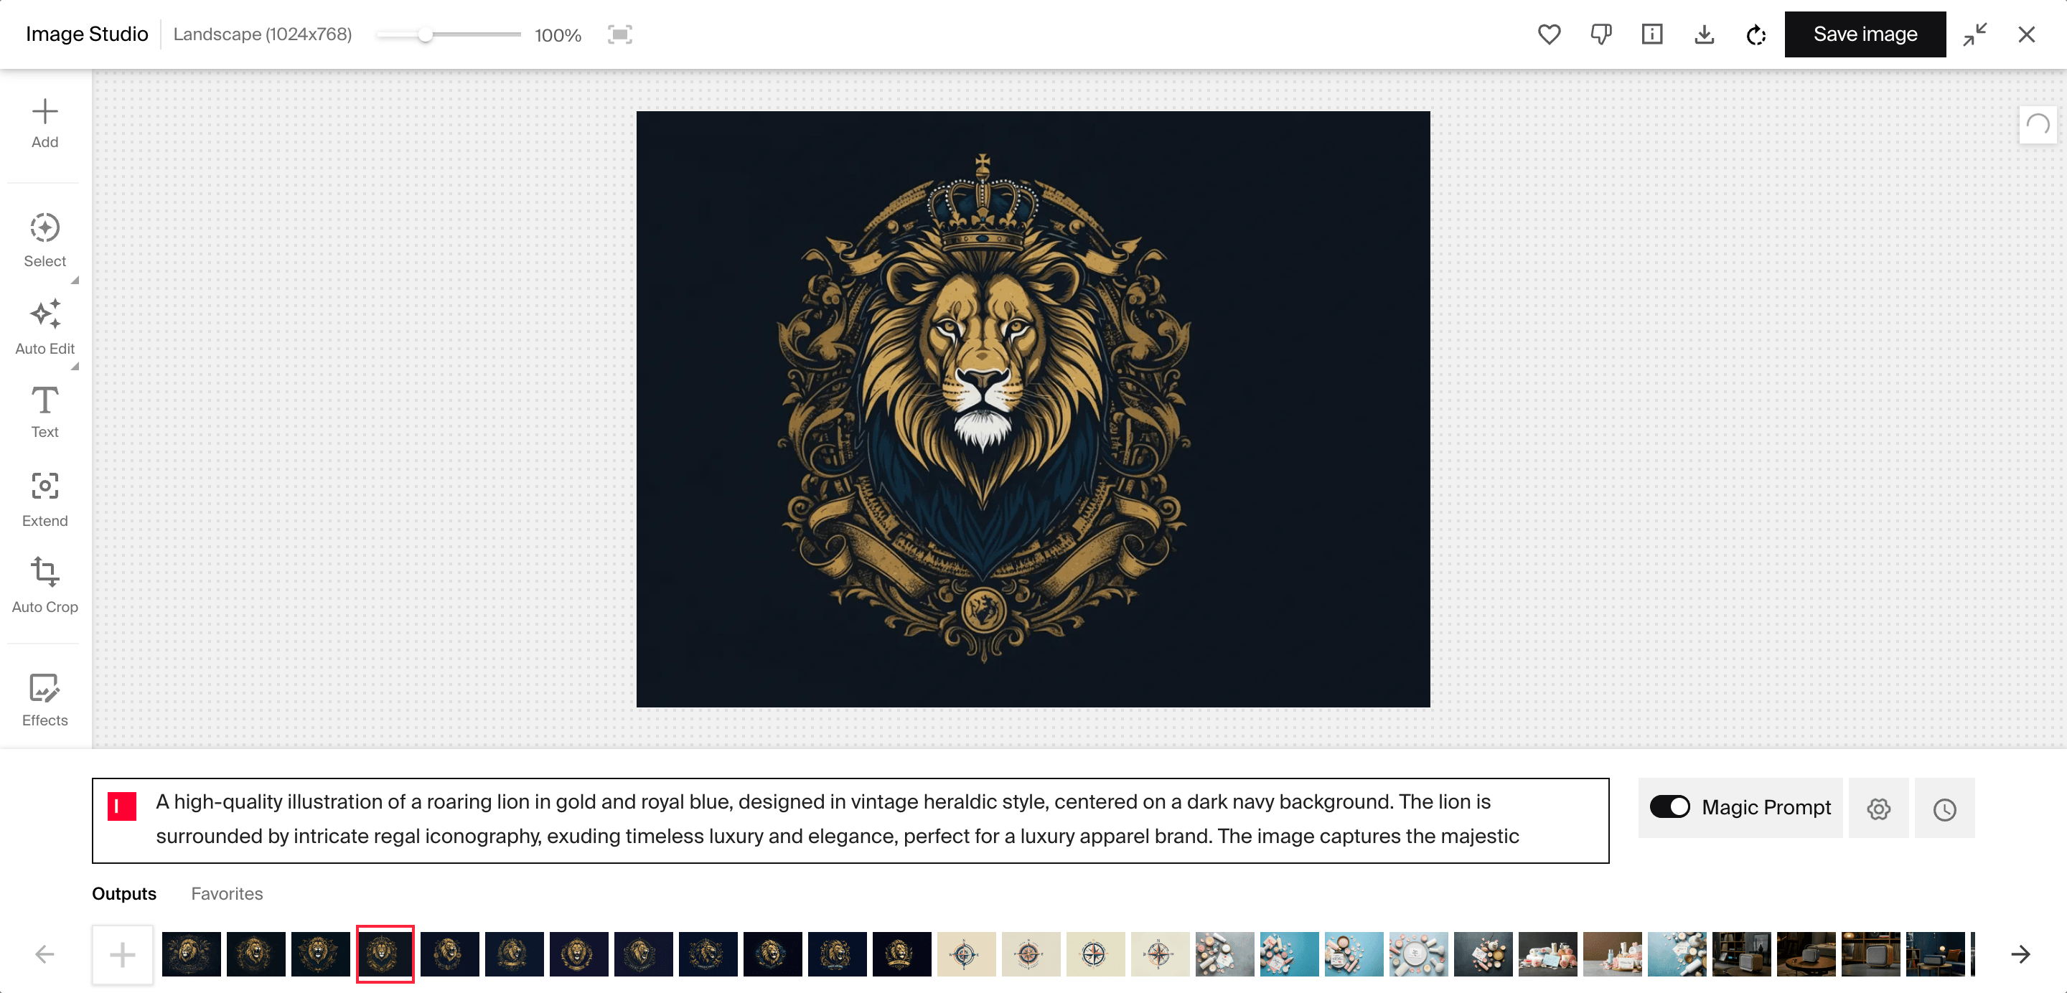Click the Add element button
This screenshot has height=993, width=2067.
tap(44, 124)
